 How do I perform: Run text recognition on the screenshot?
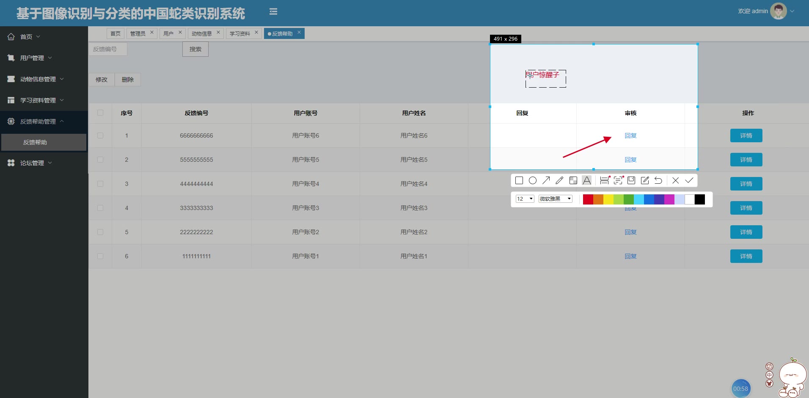coord(618,180)
